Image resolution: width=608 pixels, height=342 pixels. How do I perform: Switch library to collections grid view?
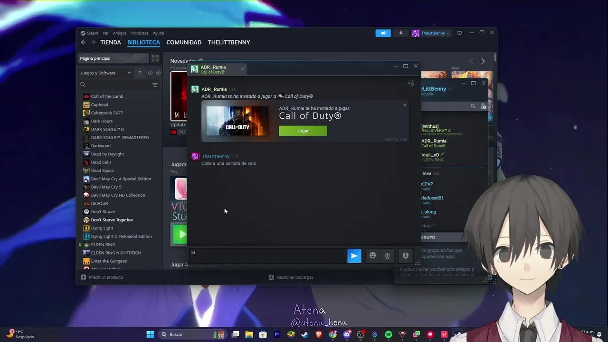(155, 58)
